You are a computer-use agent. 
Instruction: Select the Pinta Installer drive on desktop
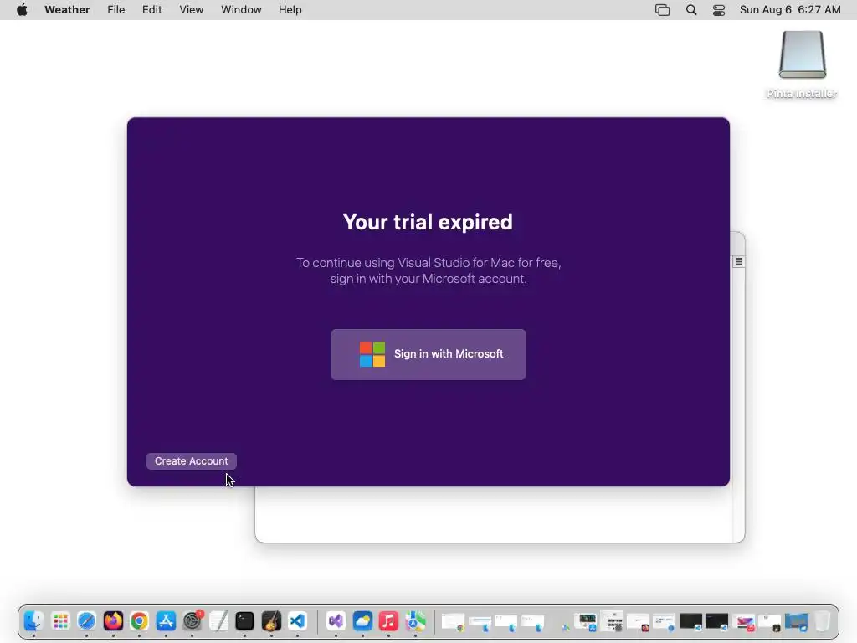[x=802, y=64]
